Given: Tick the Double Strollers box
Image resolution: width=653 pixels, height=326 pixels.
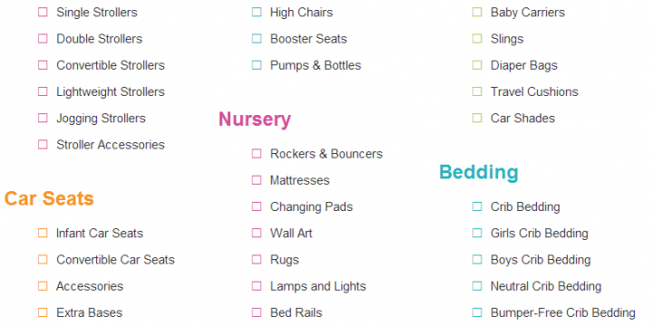Looking at the screenshot, I should (x=43, y=39).
